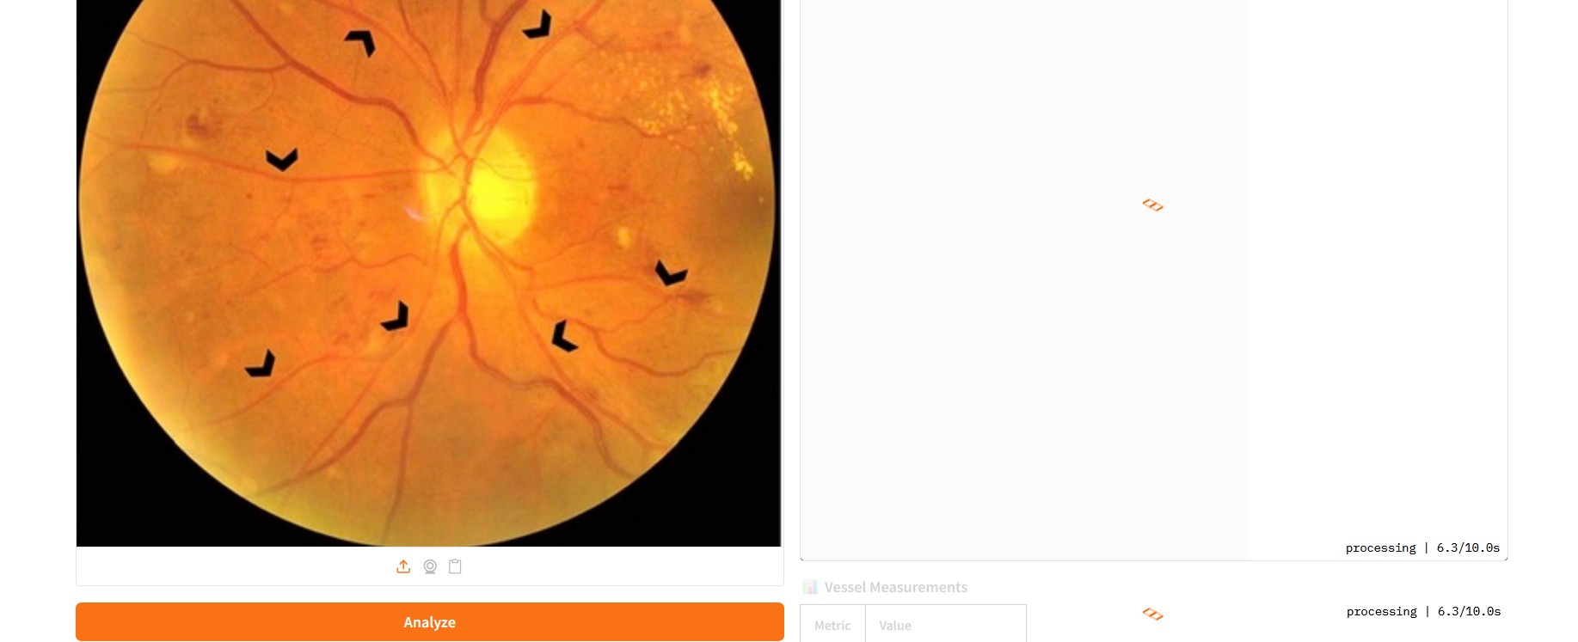Click the Value column header

894,626
